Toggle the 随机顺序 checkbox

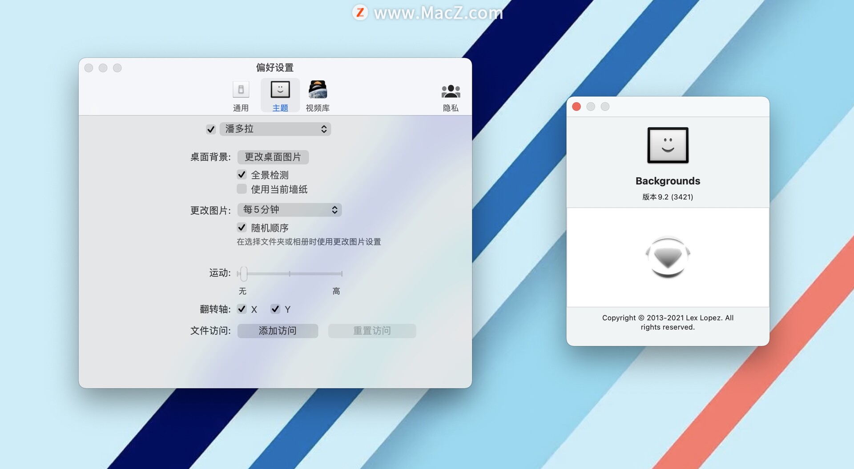[242, 228]
